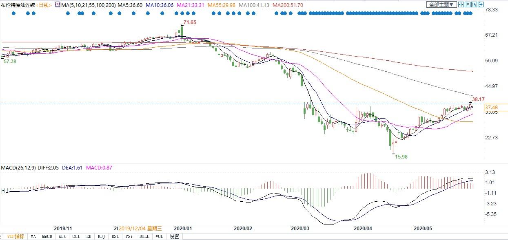Image resolution: width=508 pixels, height=240 pixels.
Task: Click the chart axis scale icon
Action: point(467,5)
